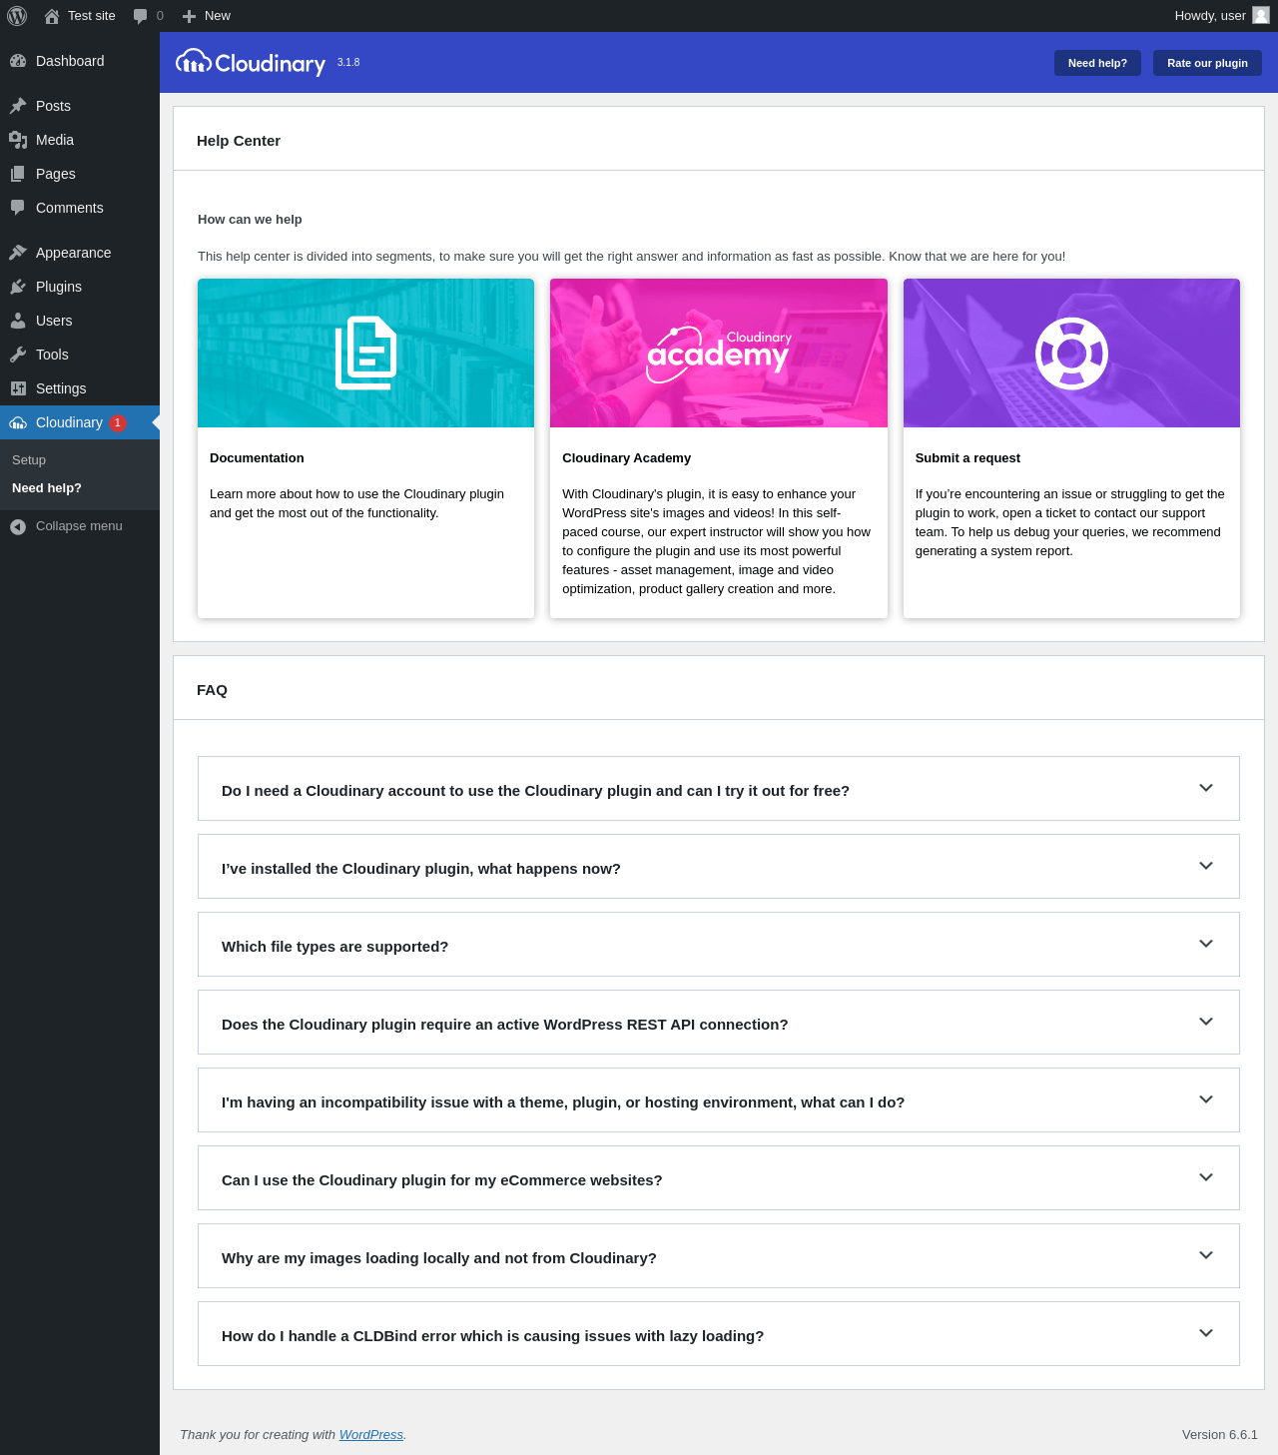Click the Submit a request description text
This screenshot has width=1278, height=1455.
click(x=1070, y=522)
